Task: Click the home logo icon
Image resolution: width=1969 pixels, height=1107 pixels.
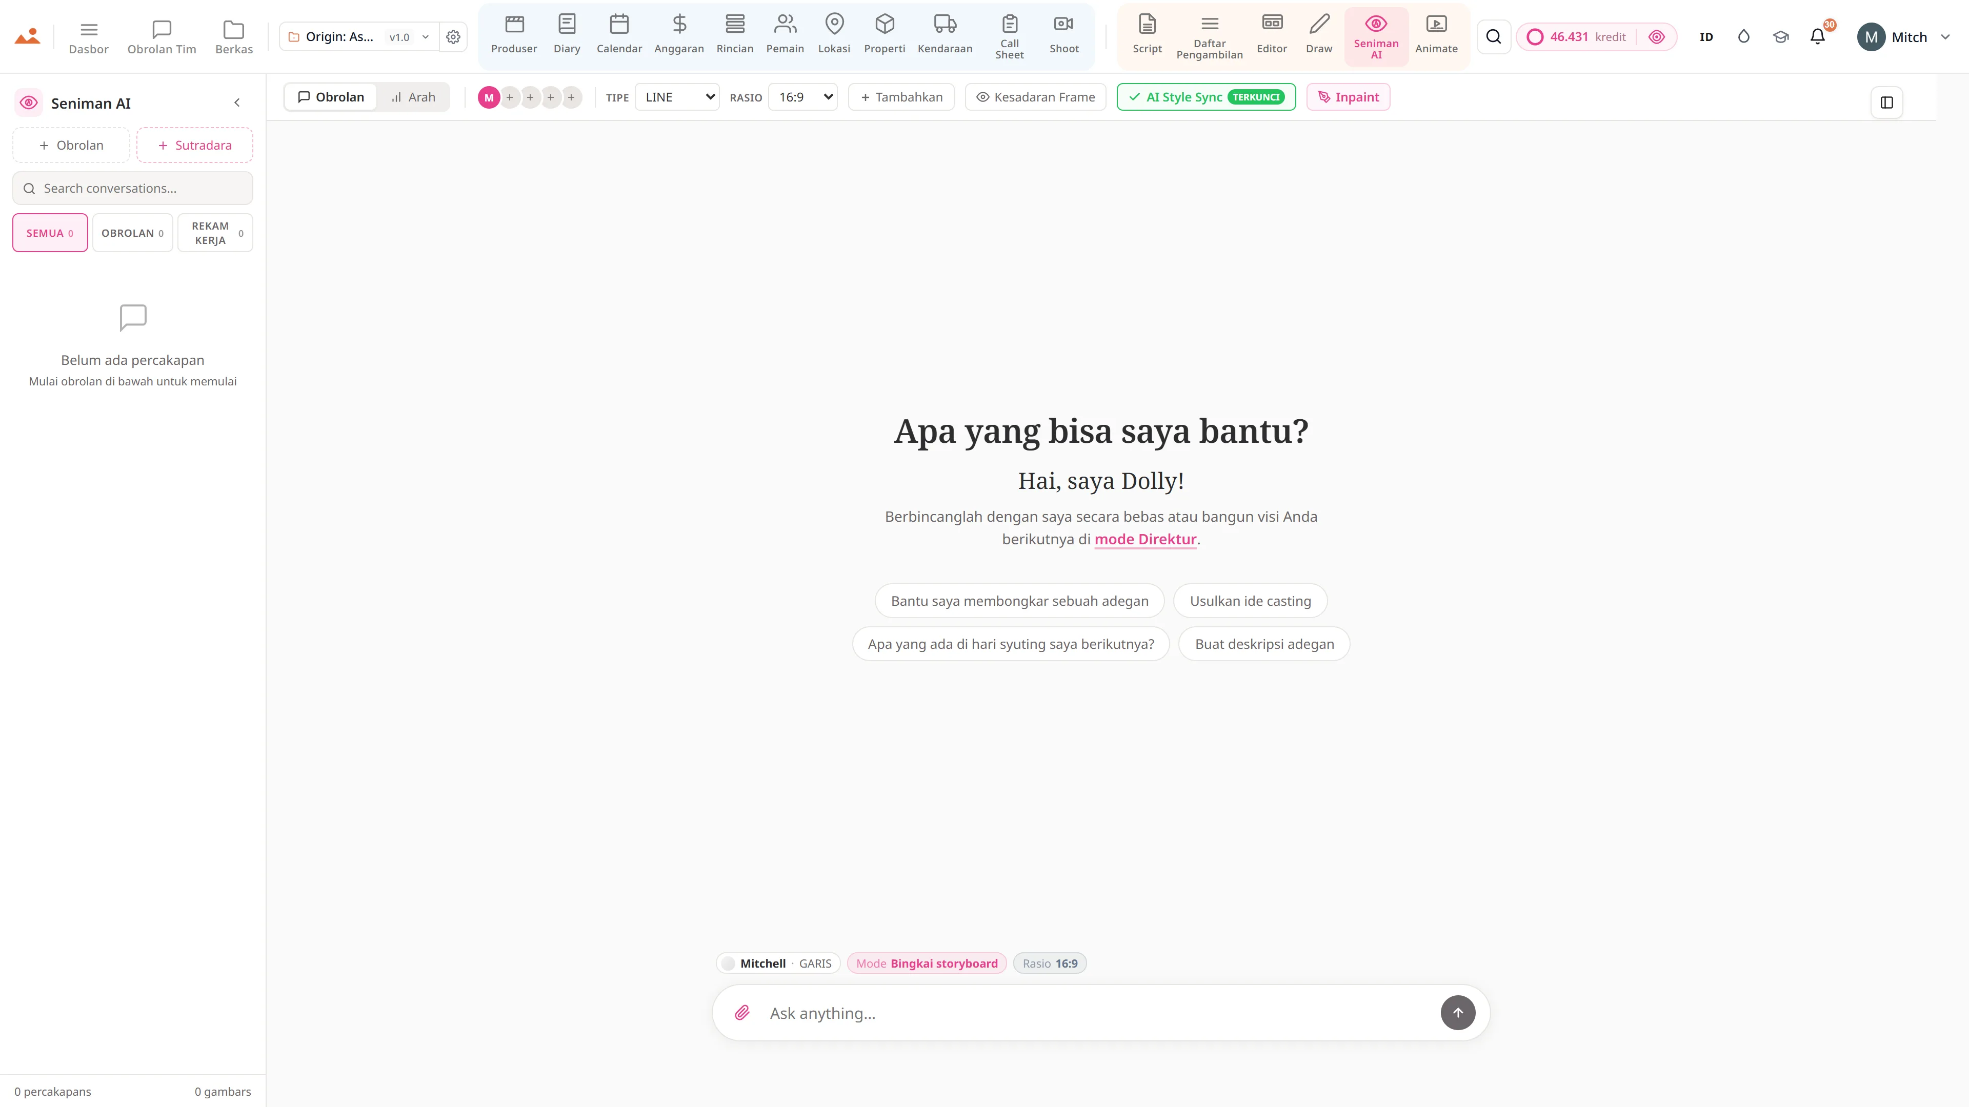Action: tap(28, 37)
